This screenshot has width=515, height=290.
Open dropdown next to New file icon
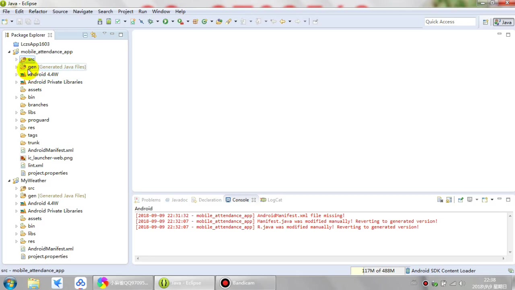pos(12,22)
